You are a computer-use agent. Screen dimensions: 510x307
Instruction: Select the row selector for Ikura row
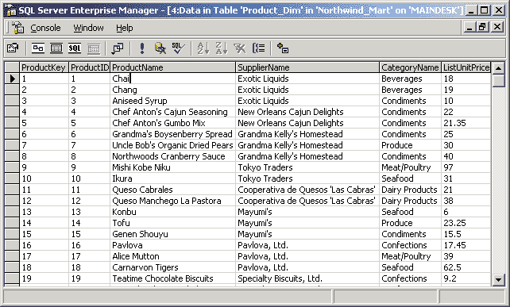pos(12,178)
